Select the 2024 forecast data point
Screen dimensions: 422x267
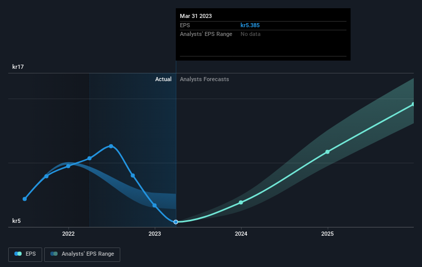(241, 202)
